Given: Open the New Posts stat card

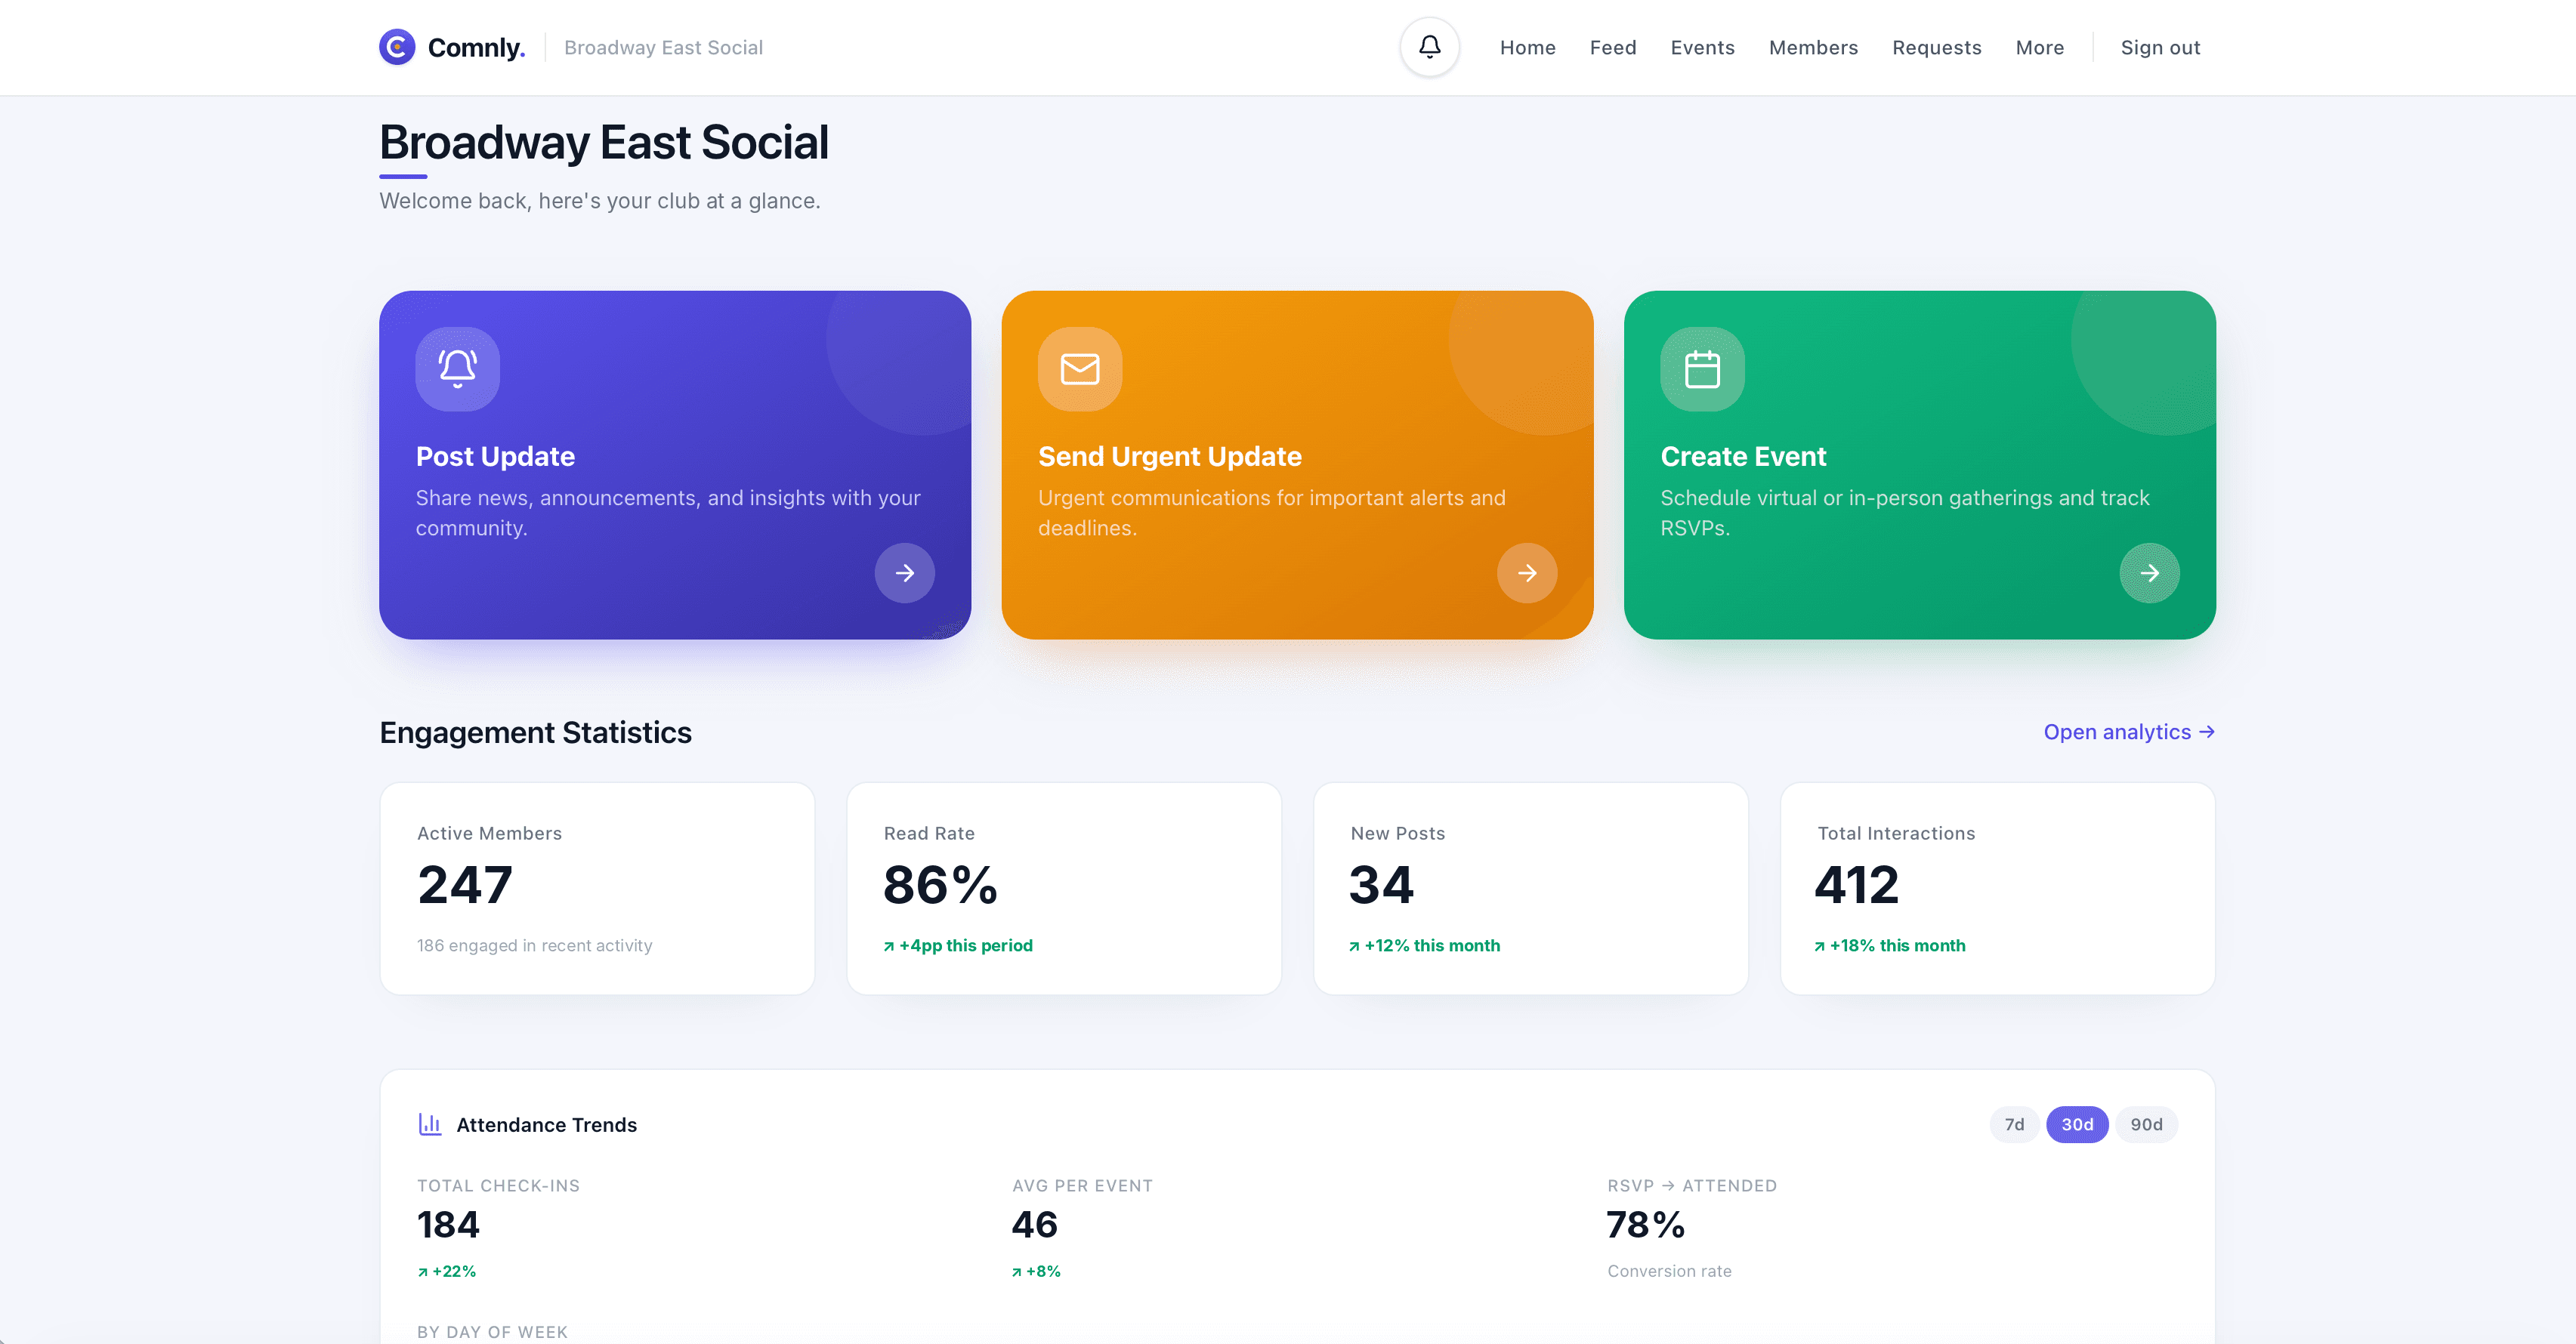Looking at the screenshot, I should [1531, 889].
